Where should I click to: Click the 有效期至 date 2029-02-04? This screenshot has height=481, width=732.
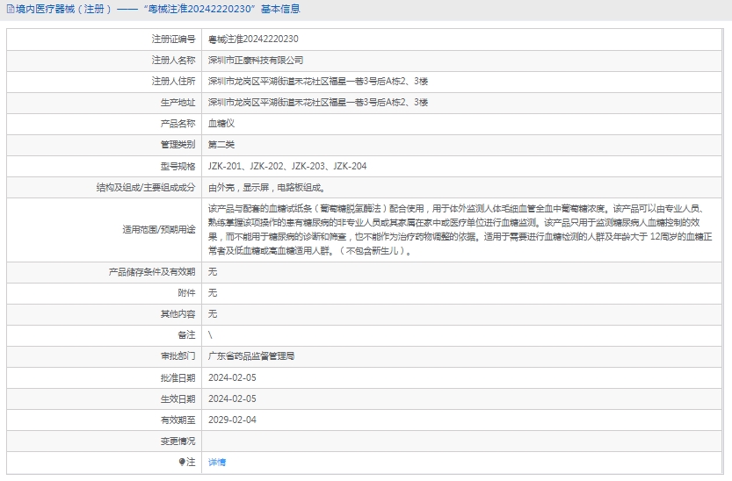tap(232, 420)
